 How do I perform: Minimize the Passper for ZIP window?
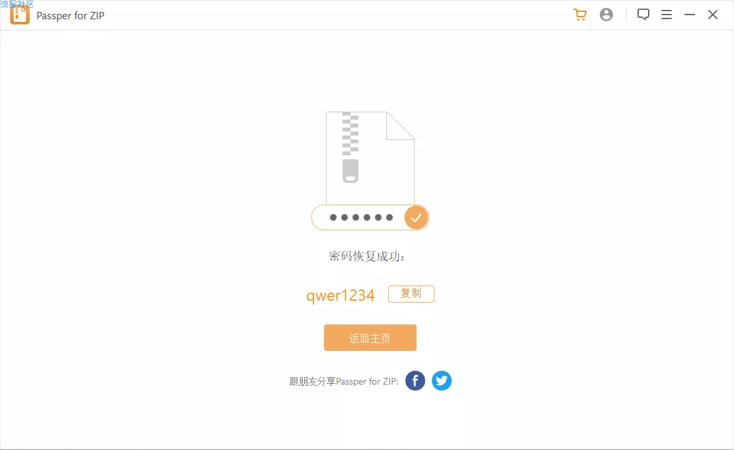click(x=690, y=15)
